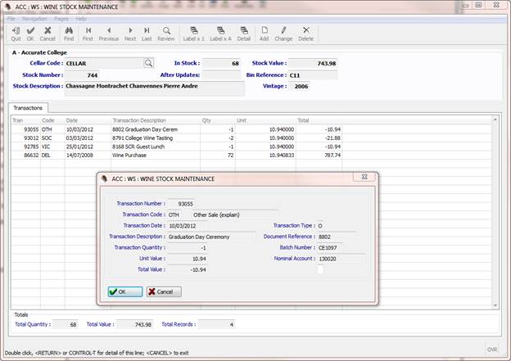Select the Transactions tab

tap(29, 107)
